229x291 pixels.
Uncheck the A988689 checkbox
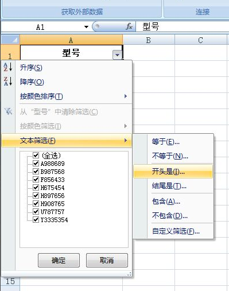(x=36, y=163)
